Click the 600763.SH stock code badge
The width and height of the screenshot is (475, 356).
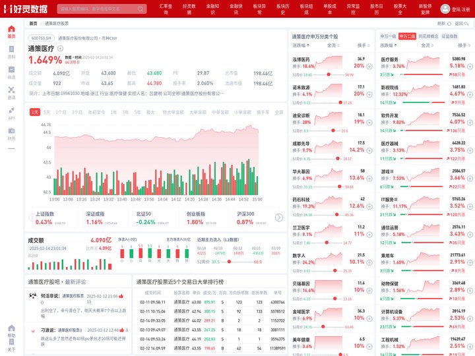[41, 38]
